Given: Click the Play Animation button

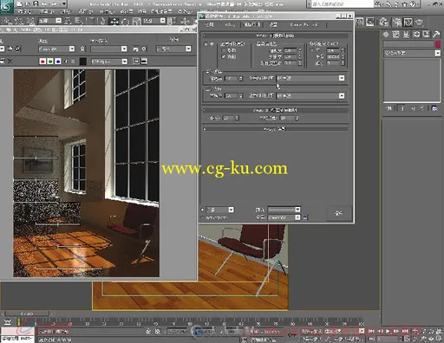Looking at the screenshot, I should point(388,331).
